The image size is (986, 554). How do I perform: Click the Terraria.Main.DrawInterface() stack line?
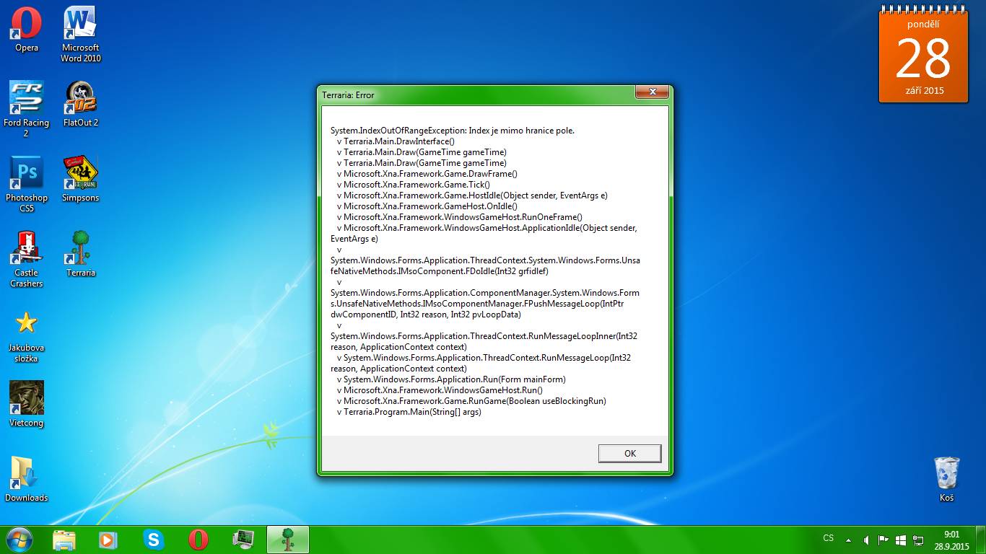396,141
